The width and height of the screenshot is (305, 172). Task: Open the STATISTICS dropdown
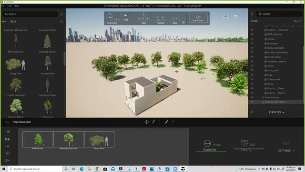276,112
